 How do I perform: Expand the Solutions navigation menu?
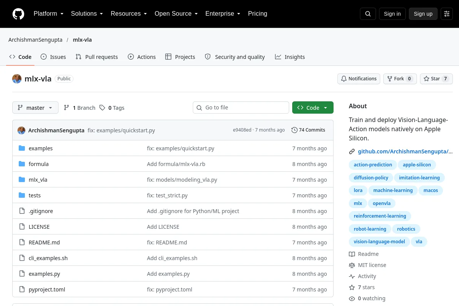pos(87,14)
